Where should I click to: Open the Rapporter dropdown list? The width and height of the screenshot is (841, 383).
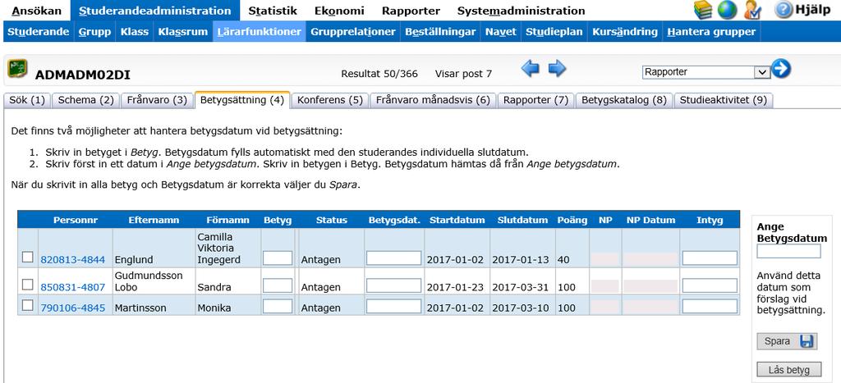point(705,72)
